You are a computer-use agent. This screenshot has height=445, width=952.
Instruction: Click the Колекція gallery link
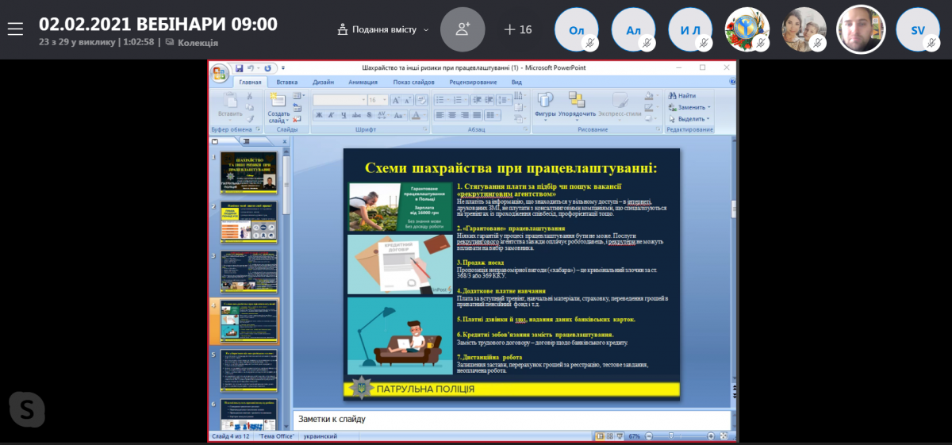tap(198, 43)
